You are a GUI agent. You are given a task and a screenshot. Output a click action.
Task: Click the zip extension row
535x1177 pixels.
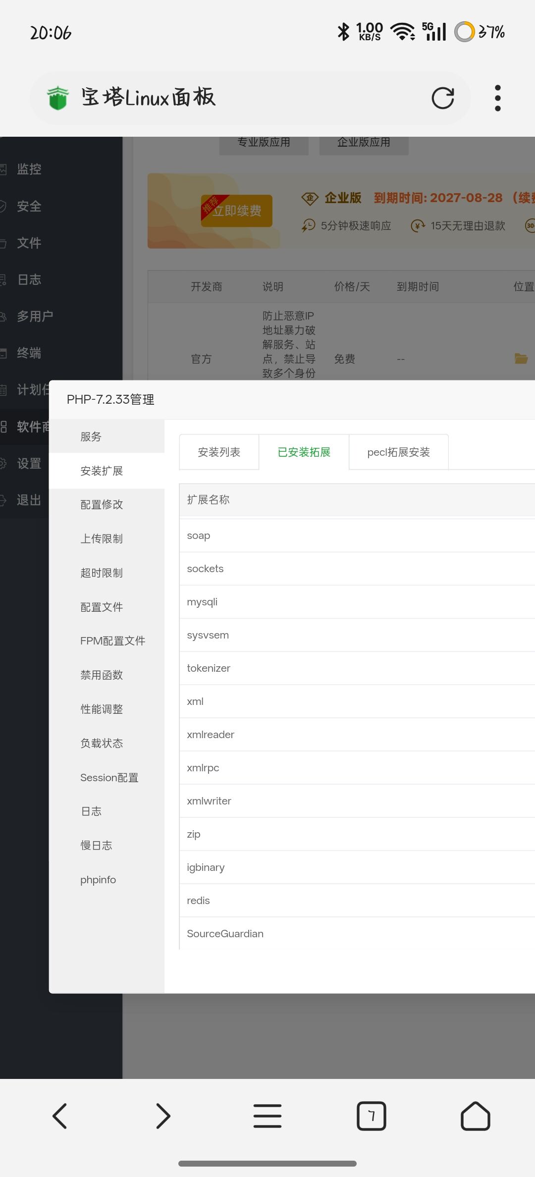(357, 834)
